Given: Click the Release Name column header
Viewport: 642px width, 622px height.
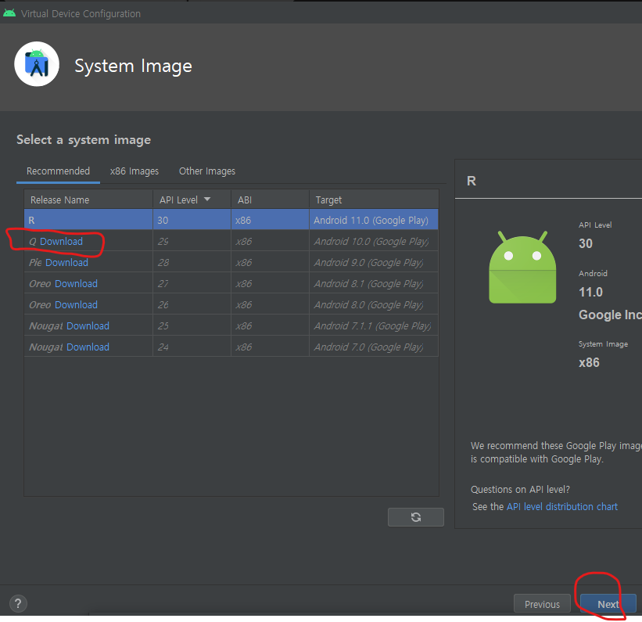Looking at the screenshot, I should coord(88,200).
